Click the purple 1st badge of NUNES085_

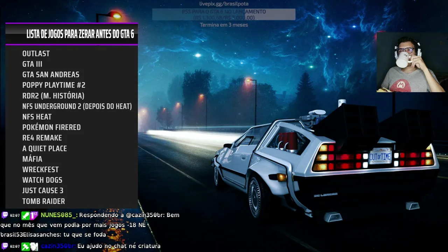coord(34,215)
